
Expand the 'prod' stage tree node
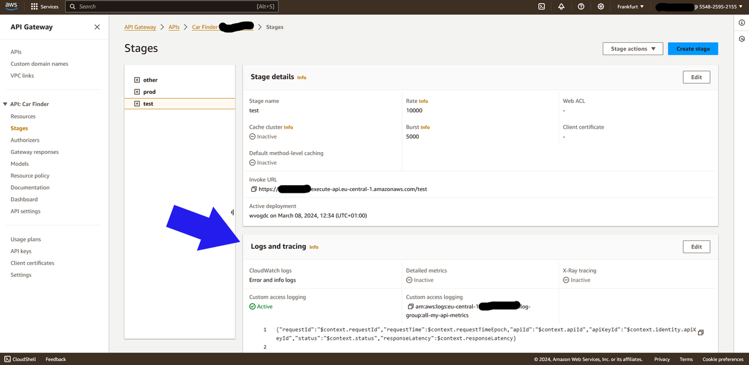pos(137,92)
